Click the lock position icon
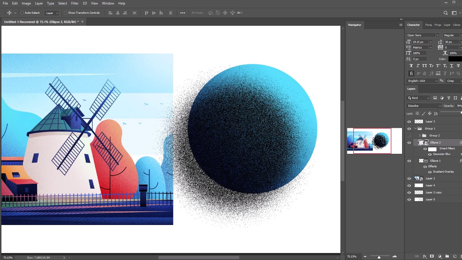This screenshot has width=462, height=260. pyautogui.click(x=430, y=113)
